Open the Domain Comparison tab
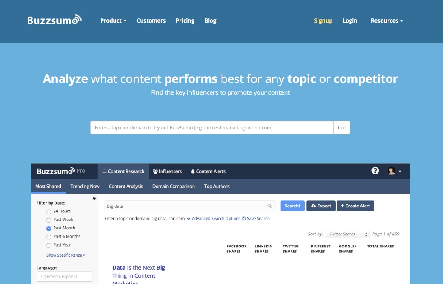The image size is (443, 284). 174,186
